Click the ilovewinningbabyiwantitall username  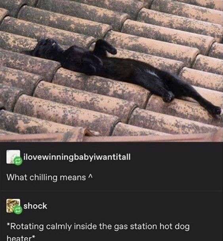77,157
